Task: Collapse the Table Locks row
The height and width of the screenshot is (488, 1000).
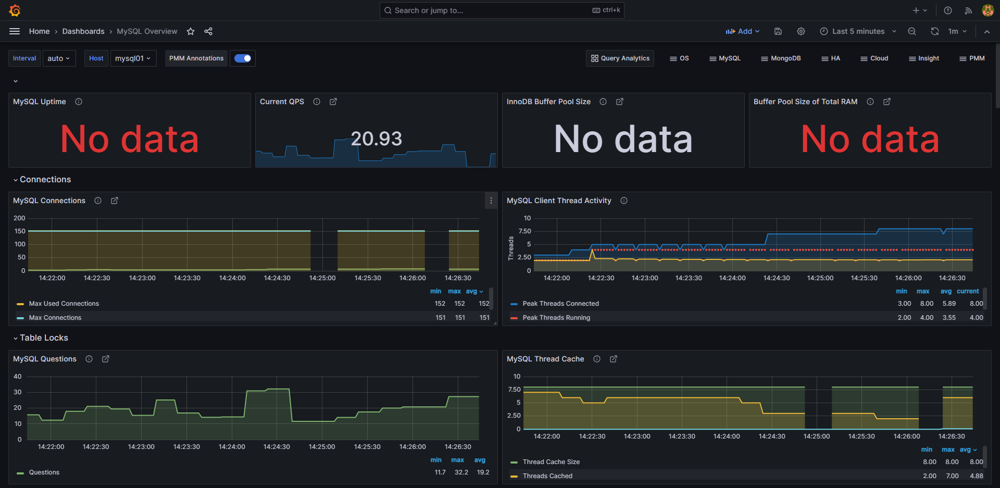Action: pyautogui.click(x=41, y=337)
